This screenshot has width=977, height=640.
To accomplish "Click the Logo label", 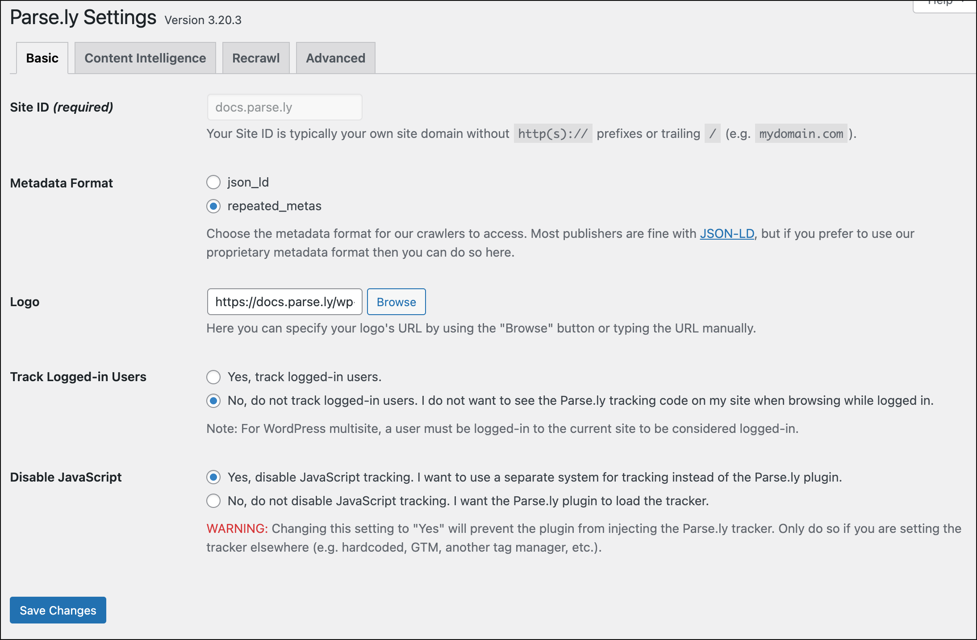I will coord(25,302).
